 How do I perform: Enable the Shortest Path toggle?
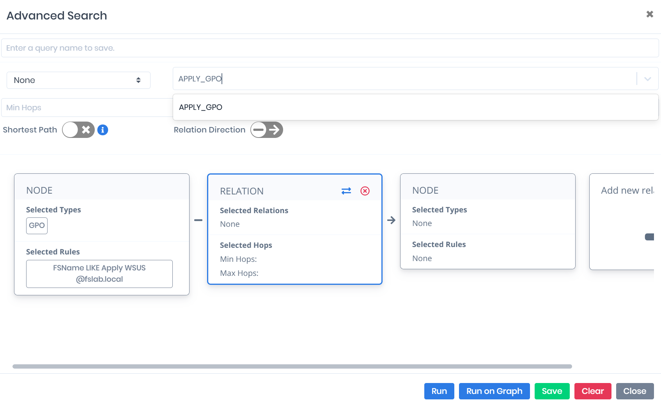(x=78, y=130)
